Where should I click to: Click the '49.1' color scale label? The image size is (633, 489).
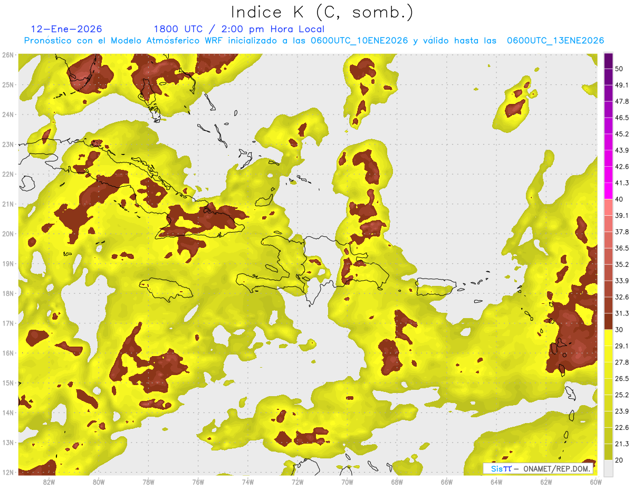[x=622, y=85]
